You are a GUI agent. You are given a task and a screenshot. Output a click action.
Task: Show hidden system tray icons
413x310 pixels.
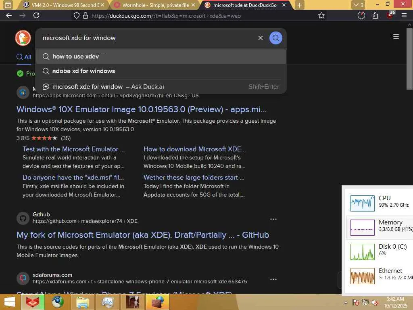[346, 302]
